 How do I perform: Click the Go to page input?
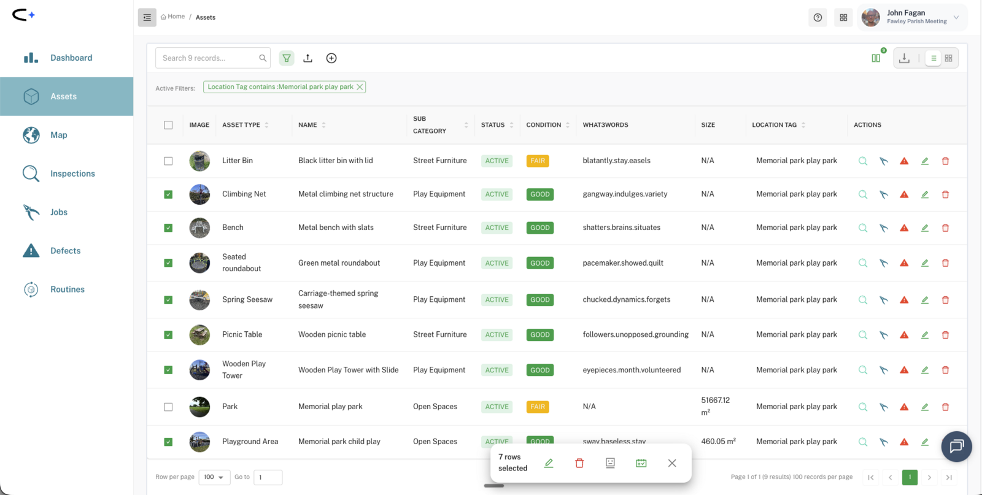(268, 477)
